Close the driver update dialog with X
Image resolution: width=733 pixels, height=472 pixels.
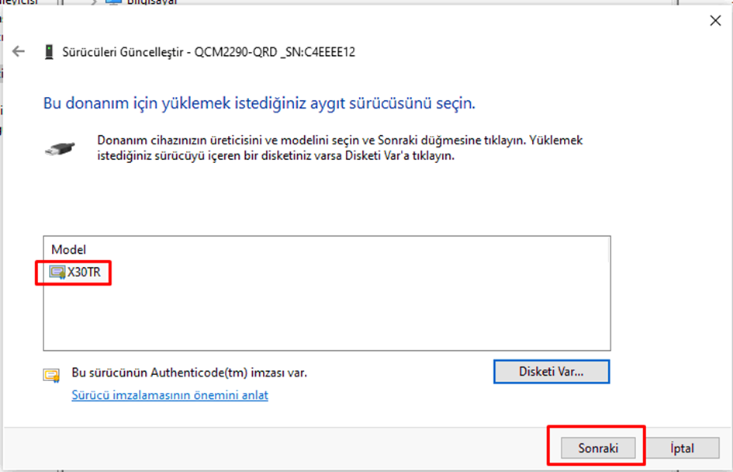tap(715, 21)
